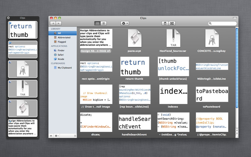Viewport: 251px width, 157px height.
Task: Go back with the left arrow toolbar button
Action: [53, 23]
